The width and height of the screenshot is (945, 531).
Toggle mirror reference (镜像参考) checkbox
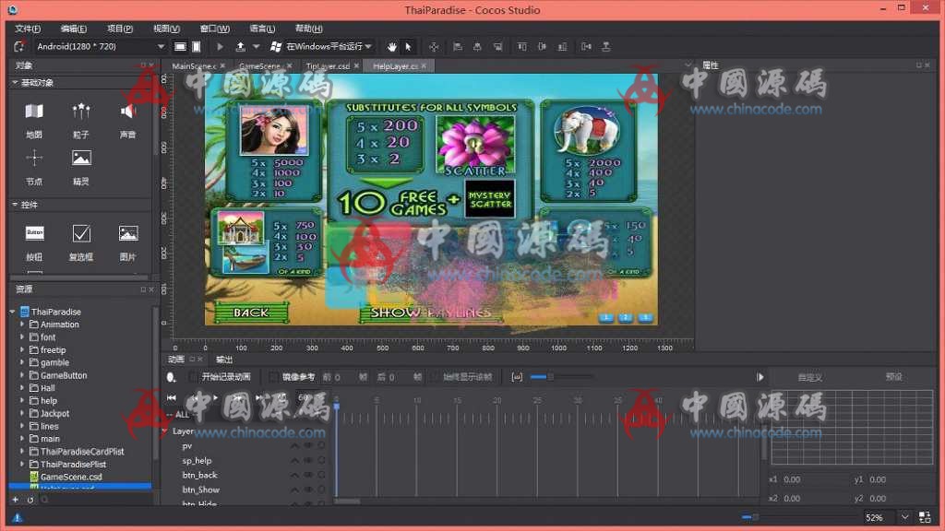(273, 377)
